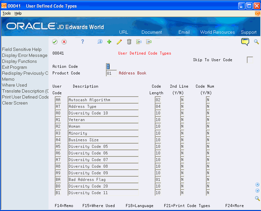
Task: Select Print User Defined Code option
Action: pyautogui.click(x=25, y=97)
